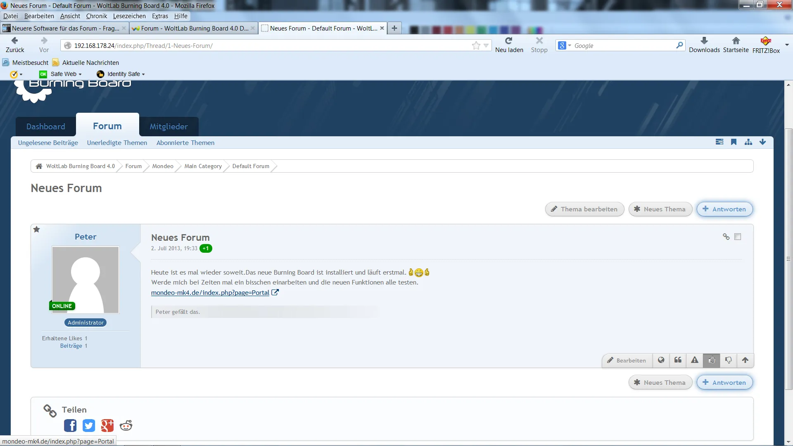
Task: Click the report post warning icon
Action: 695,360
